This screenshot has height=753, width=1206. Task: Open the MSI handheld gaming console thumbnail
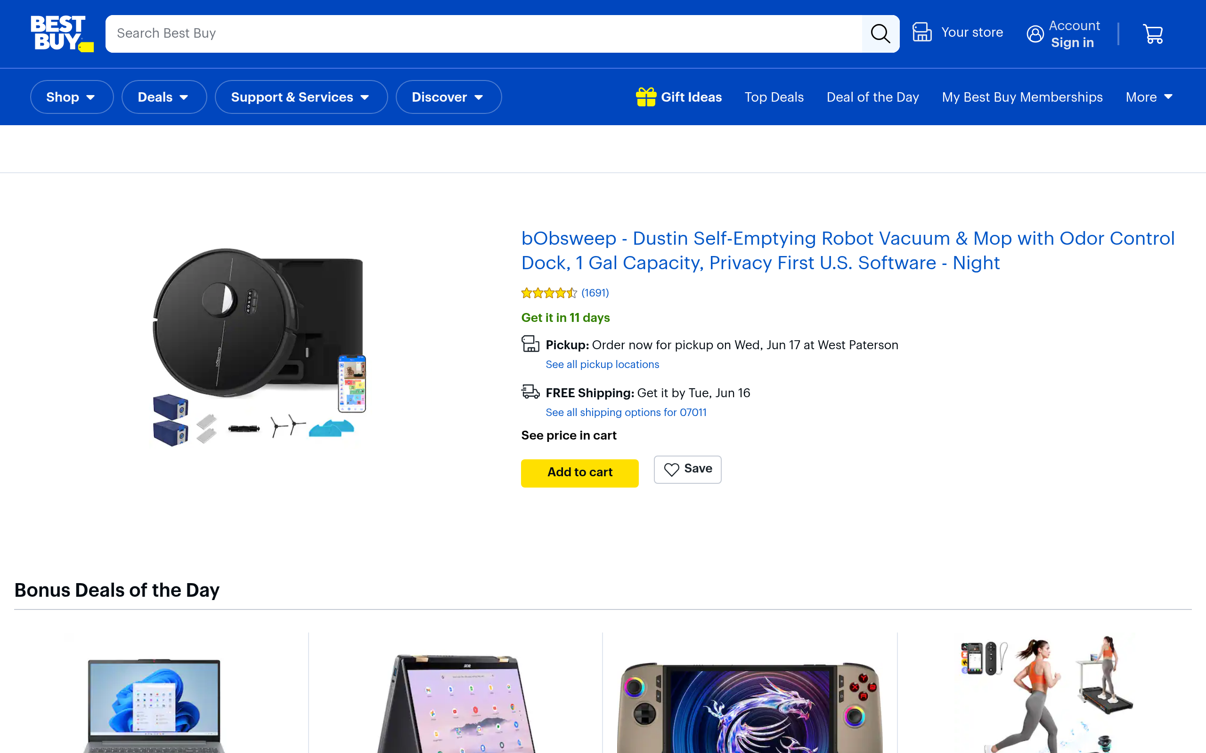750,707
